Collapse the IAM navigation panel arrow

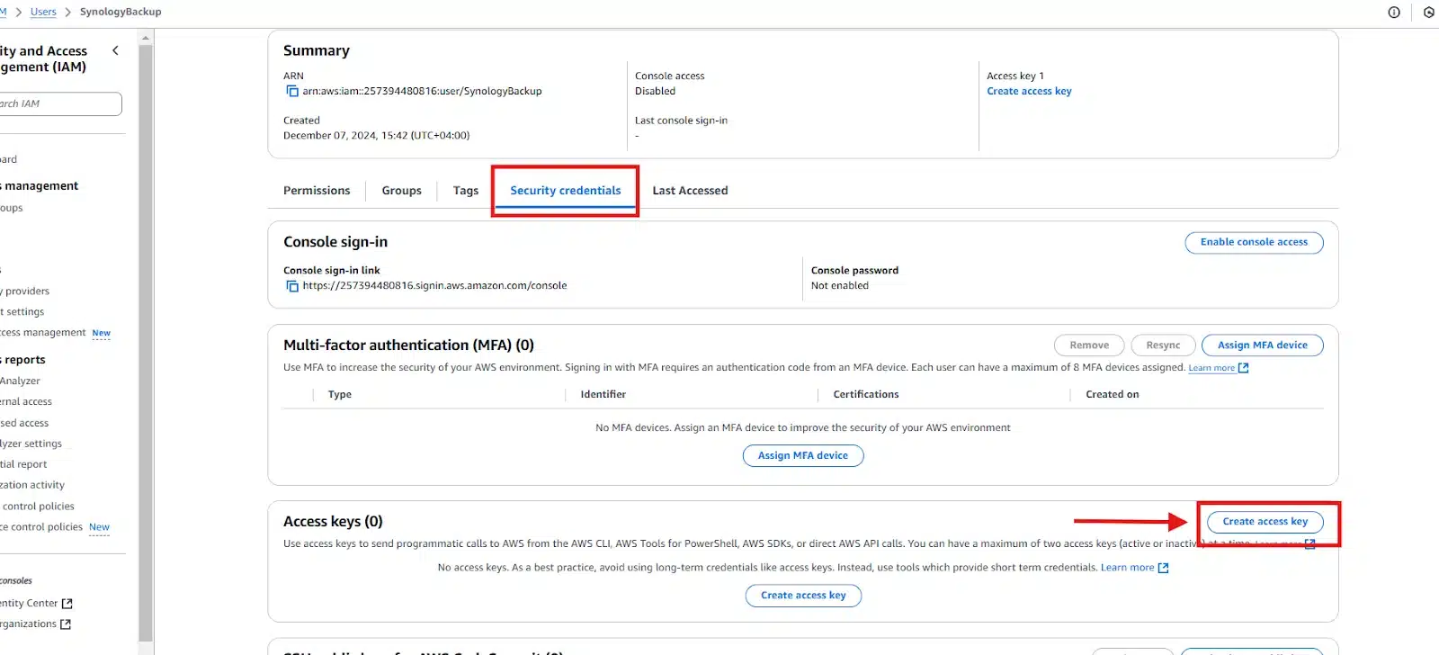(115, 50)
